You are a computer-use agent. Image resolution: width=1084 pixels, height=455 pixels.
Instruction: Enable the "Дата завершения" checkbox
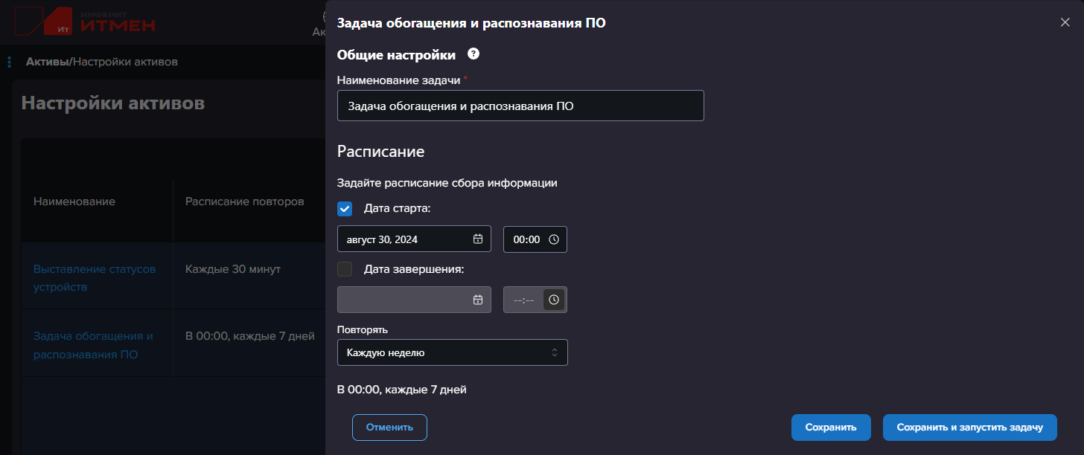(345, 269)
